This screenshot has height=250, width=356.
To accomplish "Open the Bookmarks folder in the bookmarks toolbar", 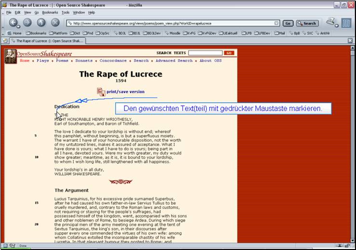I will tap(37, 33).
